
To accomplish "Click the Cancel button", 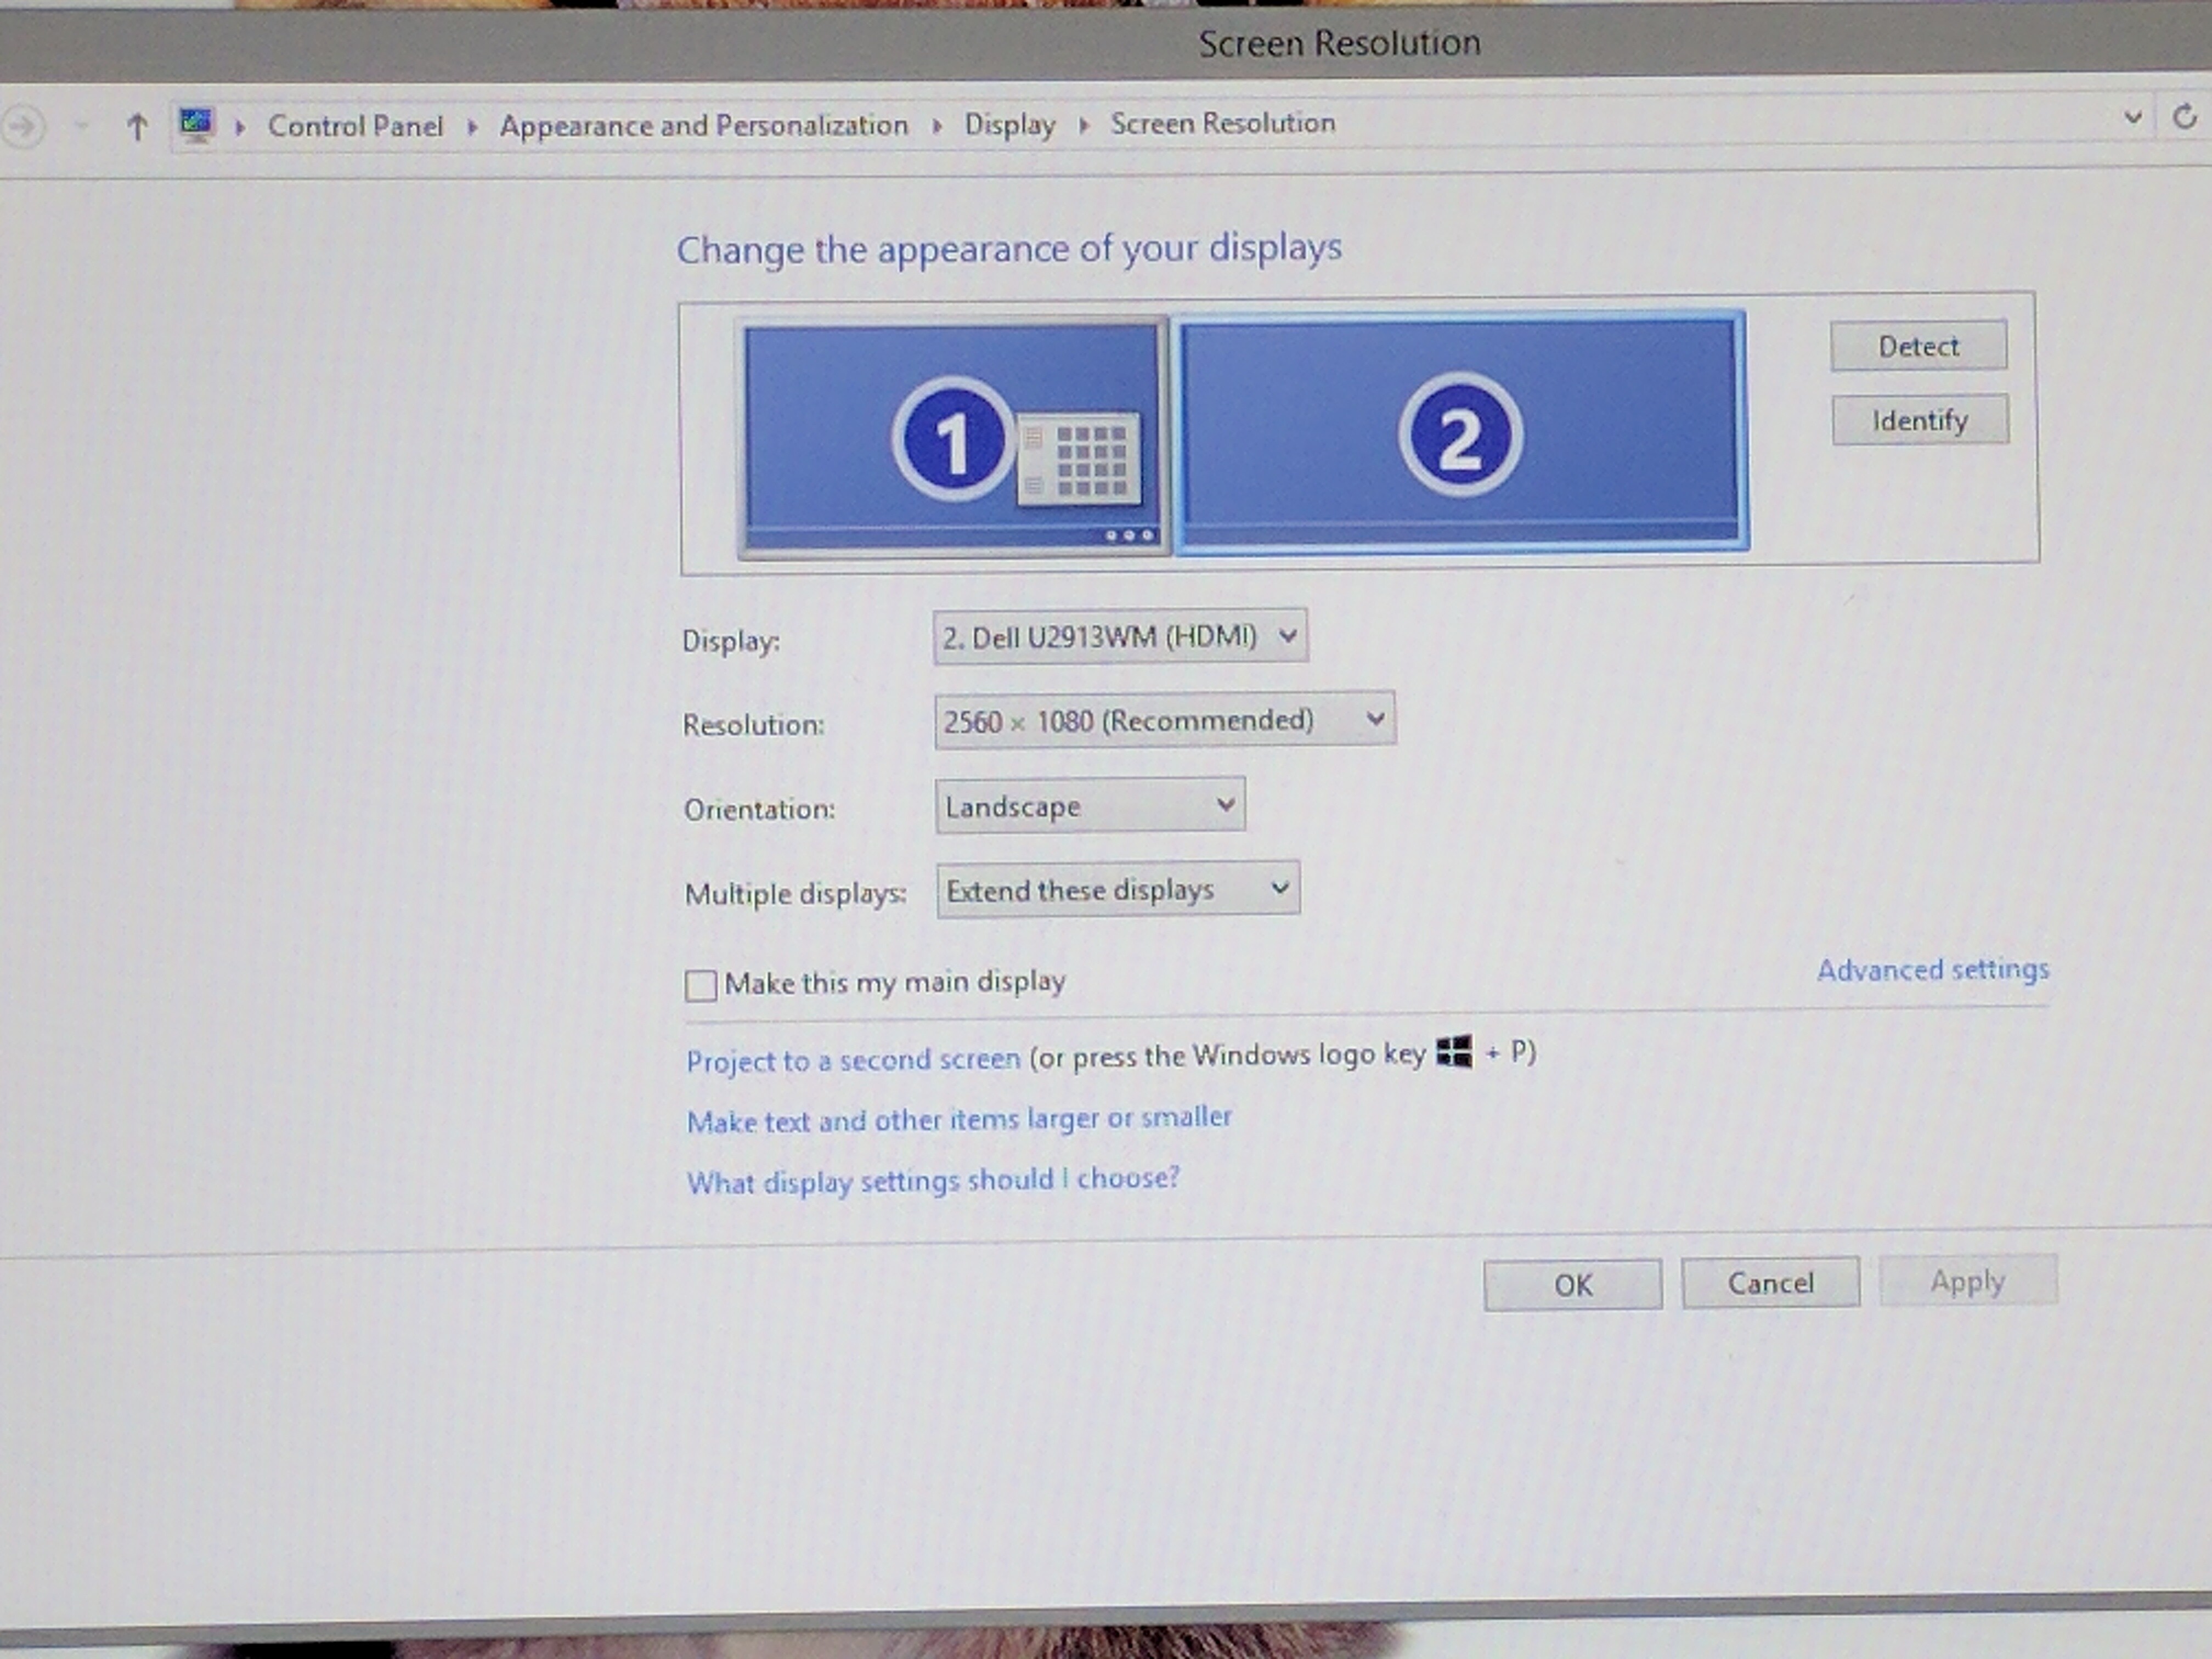I will [1770, 1283].
